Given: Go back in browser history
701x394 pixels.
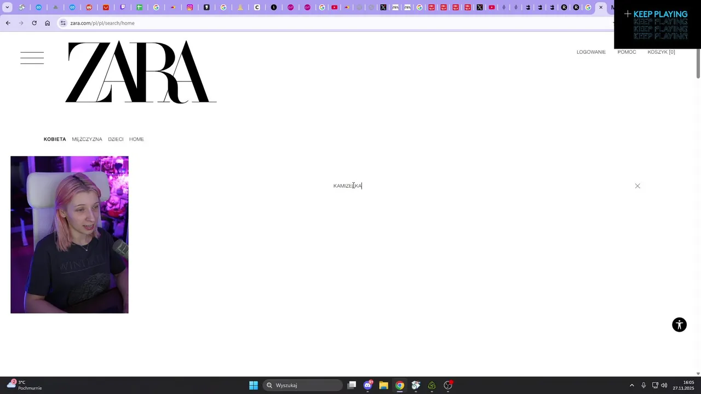Looking at the screenshot, I should click(8, 23).
